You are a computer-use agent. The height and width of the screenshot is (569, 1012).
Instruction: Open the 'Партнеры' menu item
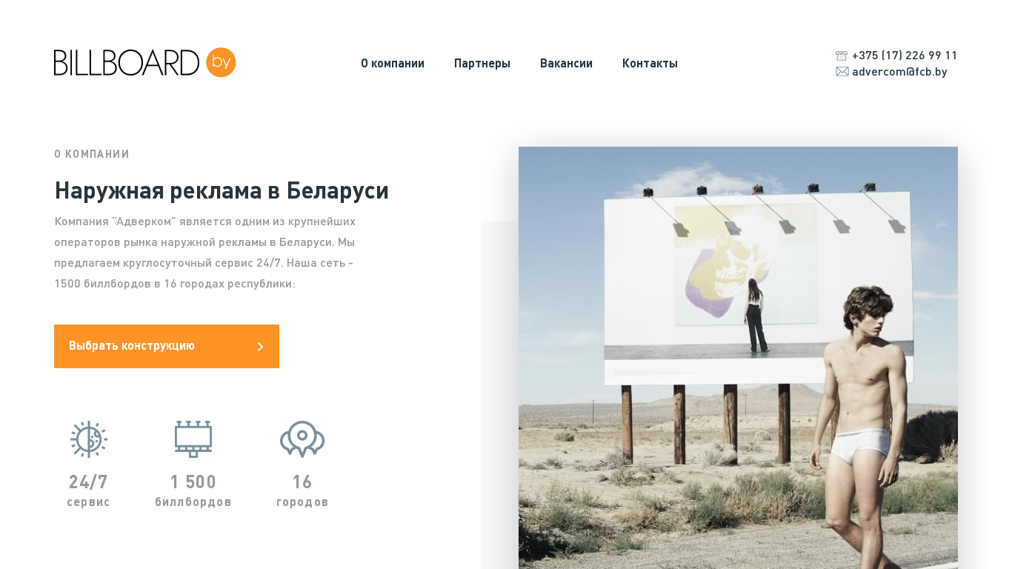(482, 64)
